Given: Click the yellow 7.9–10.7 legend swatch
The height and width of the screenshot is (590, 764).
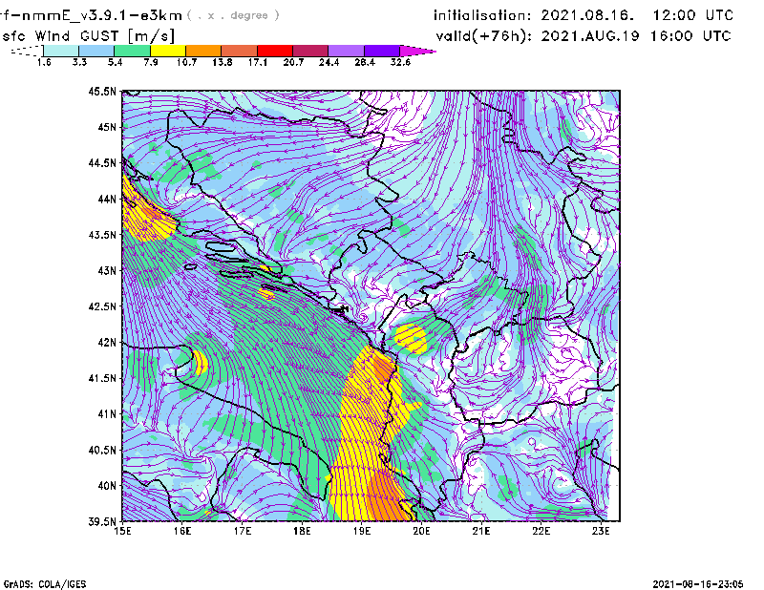Looking at the screenshot, I should point(168,51).
